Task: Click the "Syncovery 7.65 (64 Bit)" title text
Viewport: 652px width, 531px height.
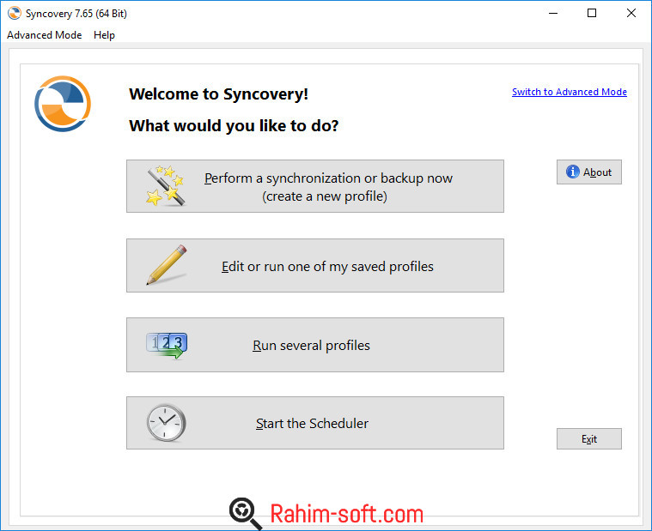Action: coord(76,13)
